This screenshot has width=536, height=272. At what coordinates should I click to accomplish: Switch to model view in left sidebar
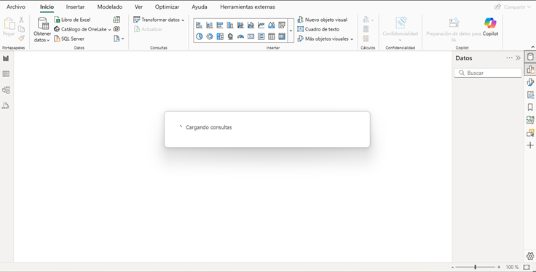(6, 90)
